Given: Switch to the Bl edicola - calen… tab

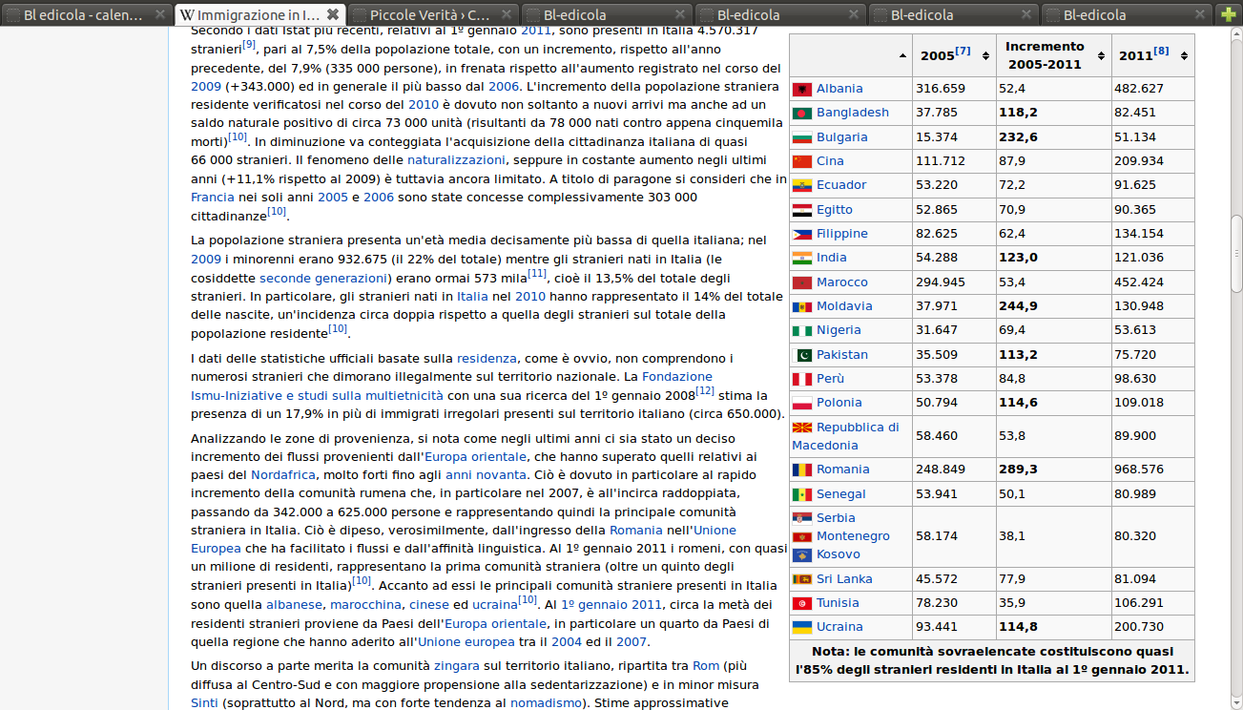Looking at the screenshot, I should 86,14.
